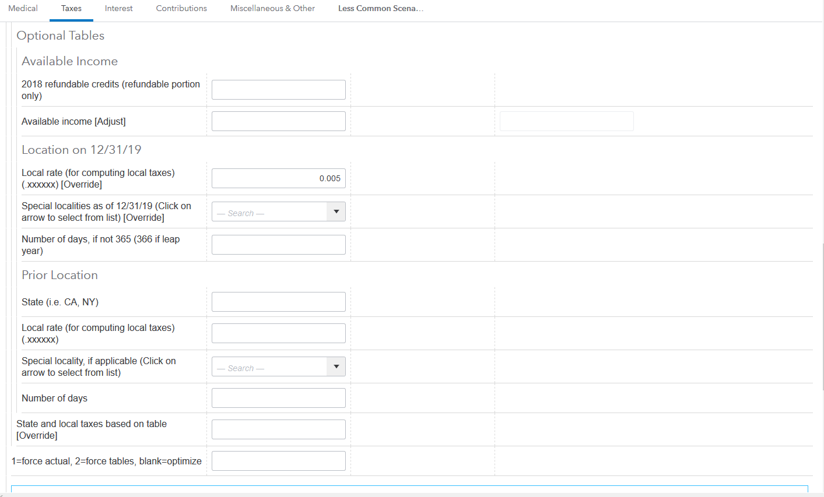Click the Number of days if not 365 field
This screenshot has width=824, height=497.
(x=278, y=245)
